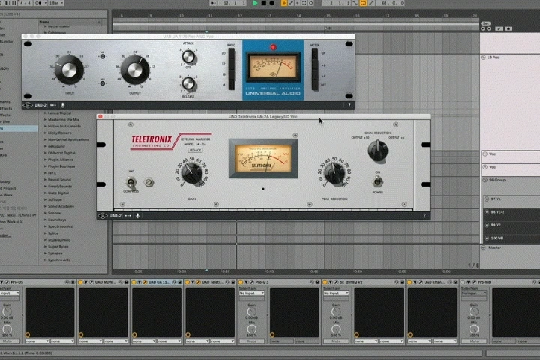The width and height of the screenshot is (540, 360).
Task: Click hot-swap preset icon on UAD MDW device
Action: tap(121, 282)
